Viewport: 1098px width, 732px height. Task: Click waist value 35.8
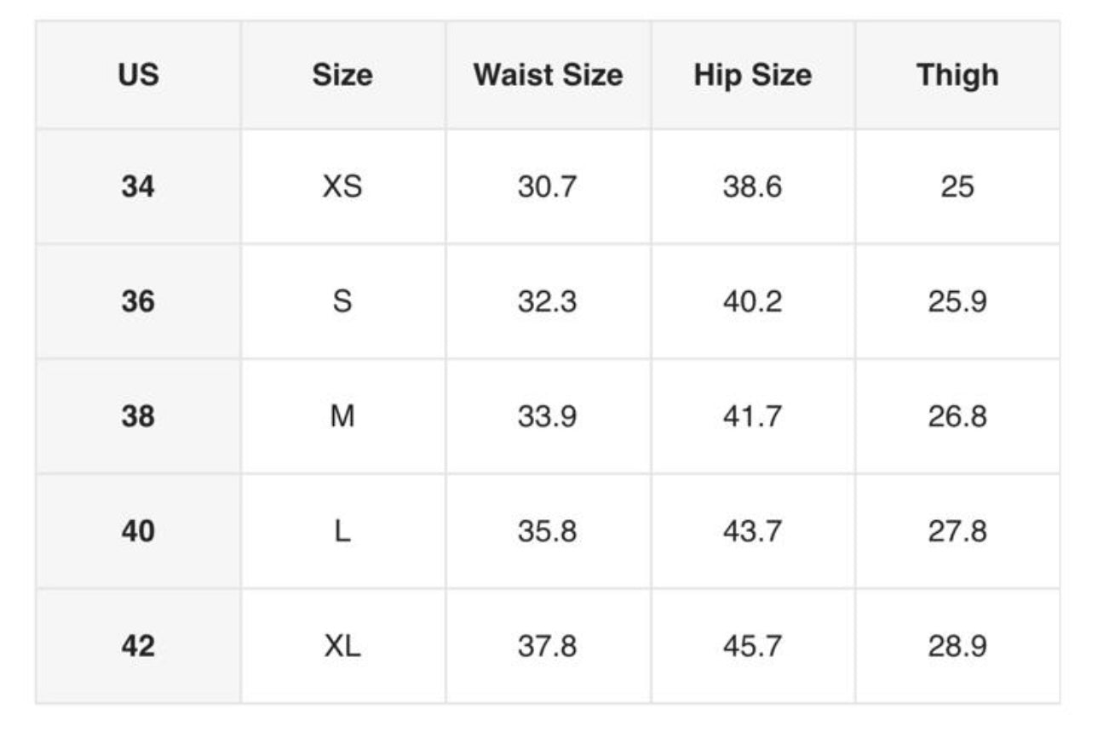pyautogui.click(x=548, y=531)
